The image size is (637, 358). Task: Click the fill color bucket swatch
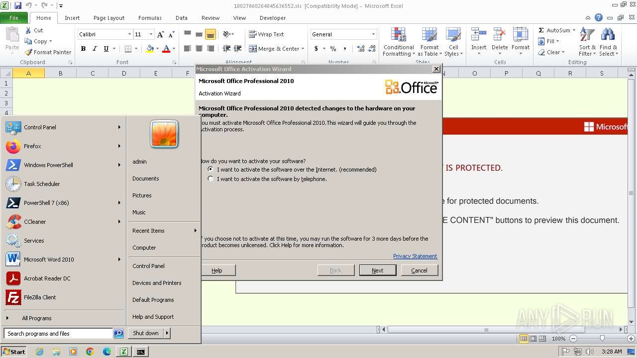[x=150, y=49]
